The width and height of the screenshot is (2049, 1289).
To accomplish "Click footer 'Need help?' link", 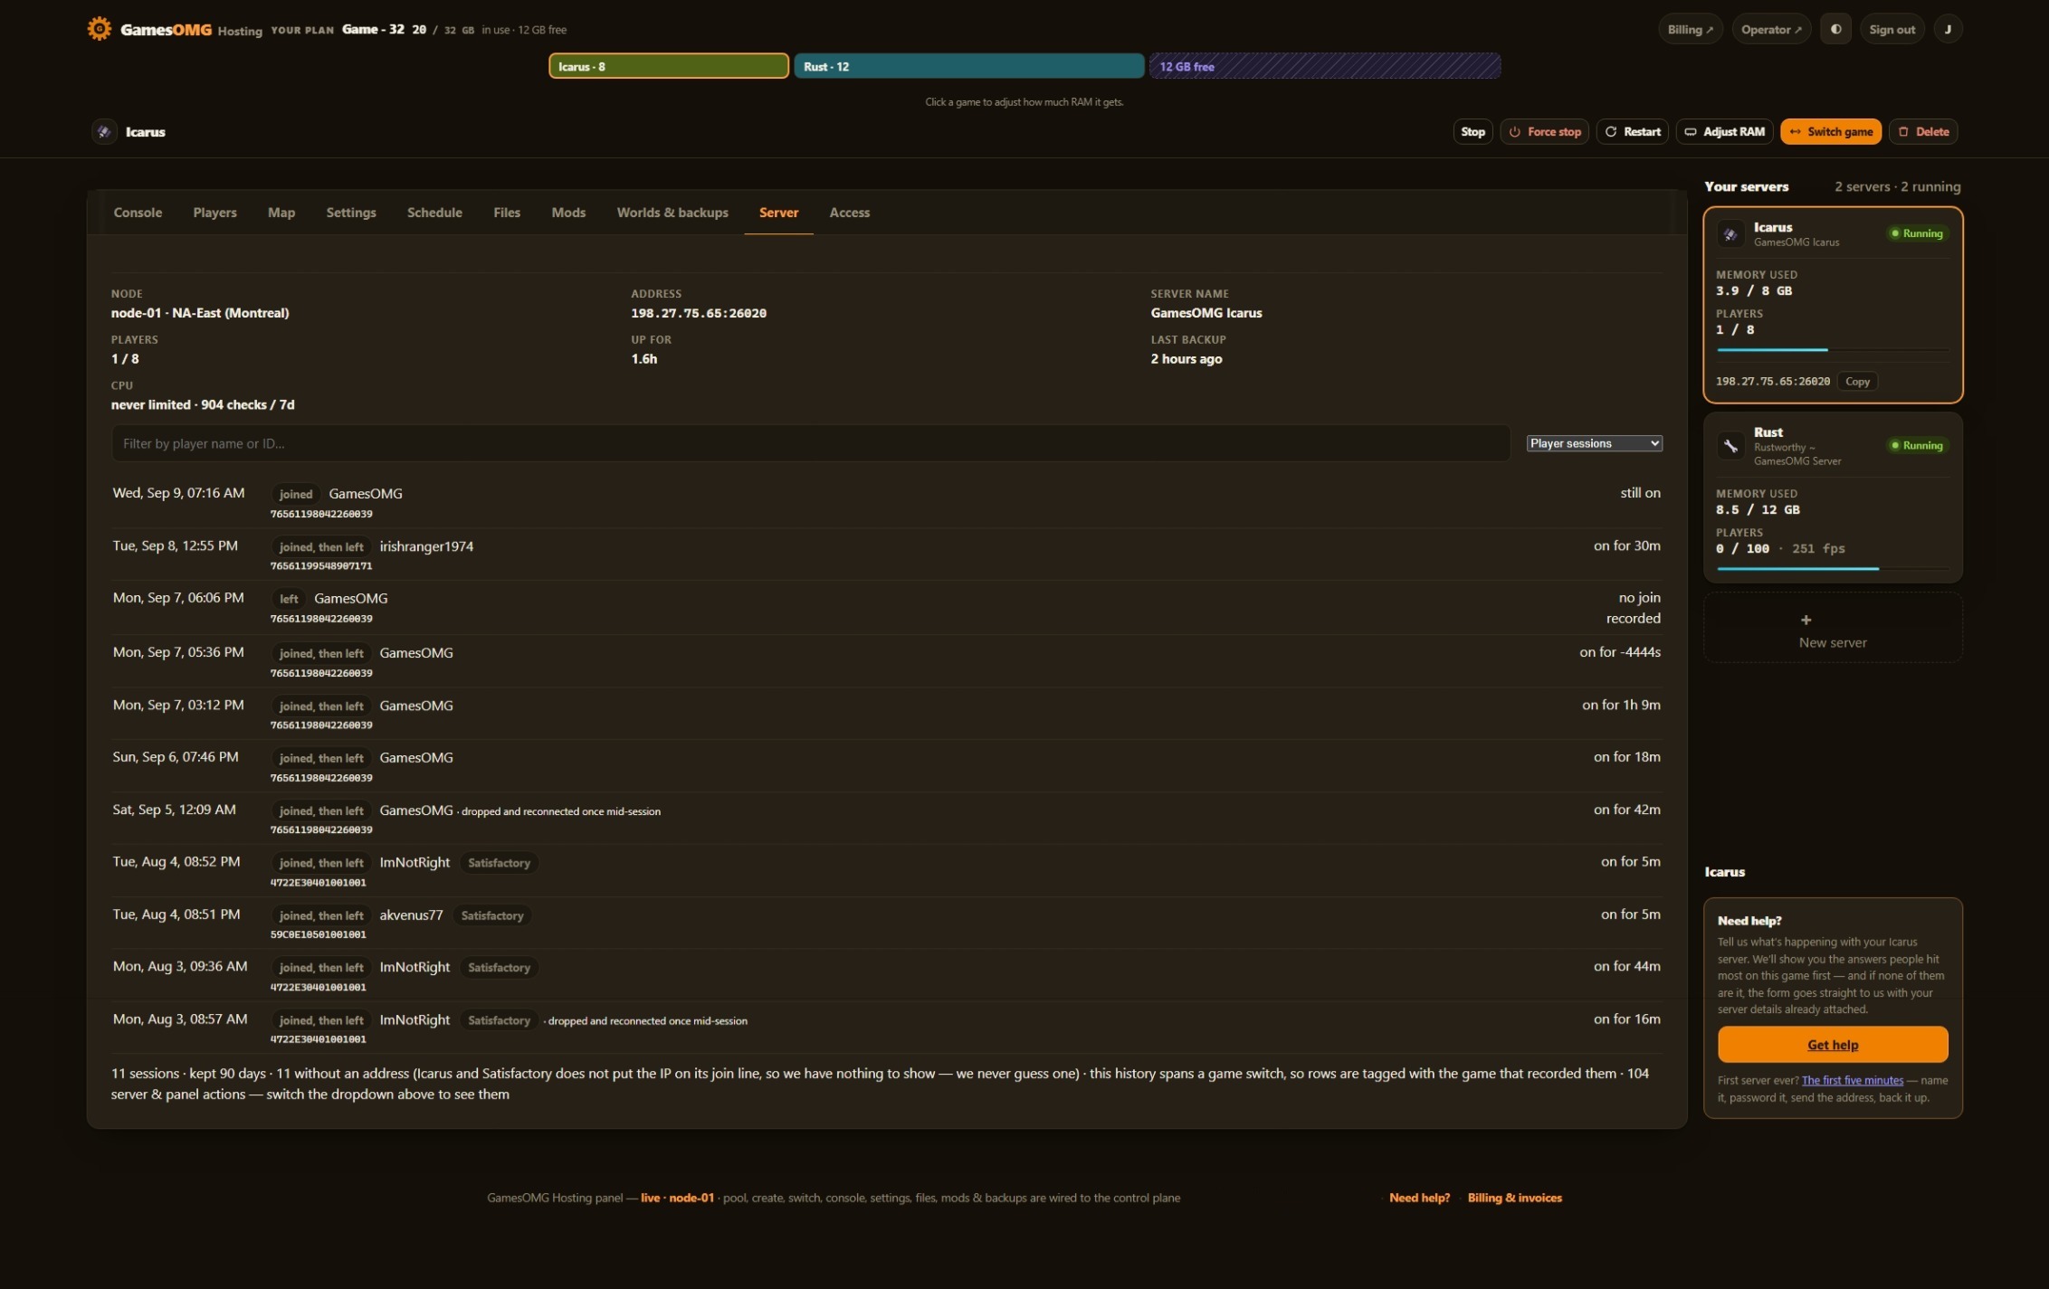I will tap(1418, 1198).
